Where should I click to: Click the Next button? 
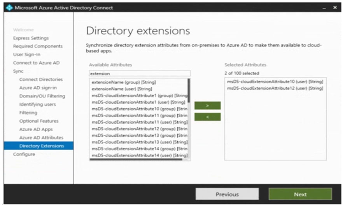[x=300, y=194]
